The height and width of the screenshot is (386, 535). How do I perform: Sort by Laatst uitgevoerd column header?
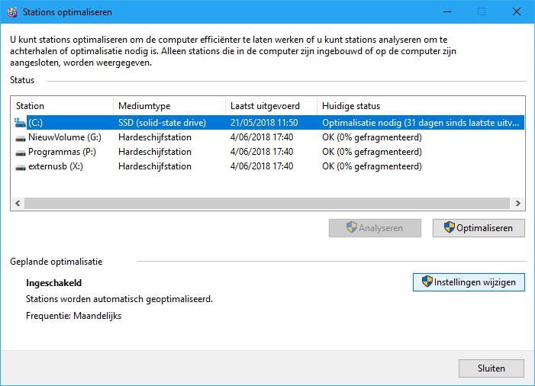click(x=271, y=106)
